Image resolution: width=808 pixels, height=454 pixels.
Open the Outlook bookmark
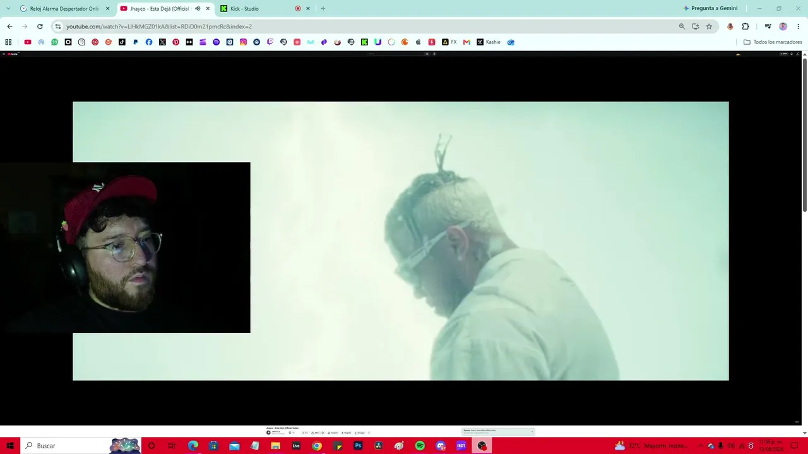pos(511,42)
